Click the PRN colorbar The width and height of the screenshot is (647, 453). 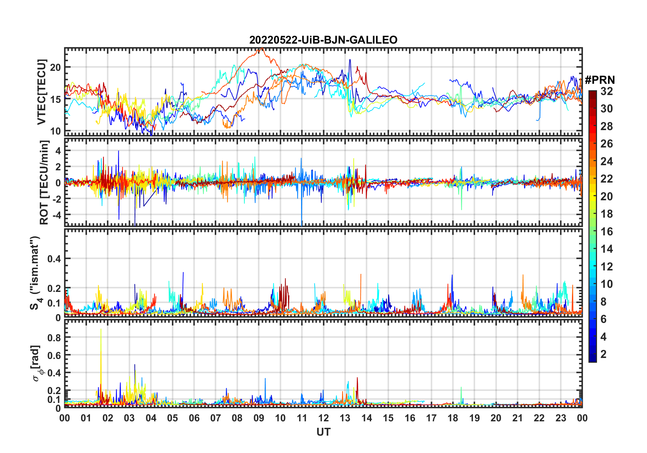coord(593,226)
